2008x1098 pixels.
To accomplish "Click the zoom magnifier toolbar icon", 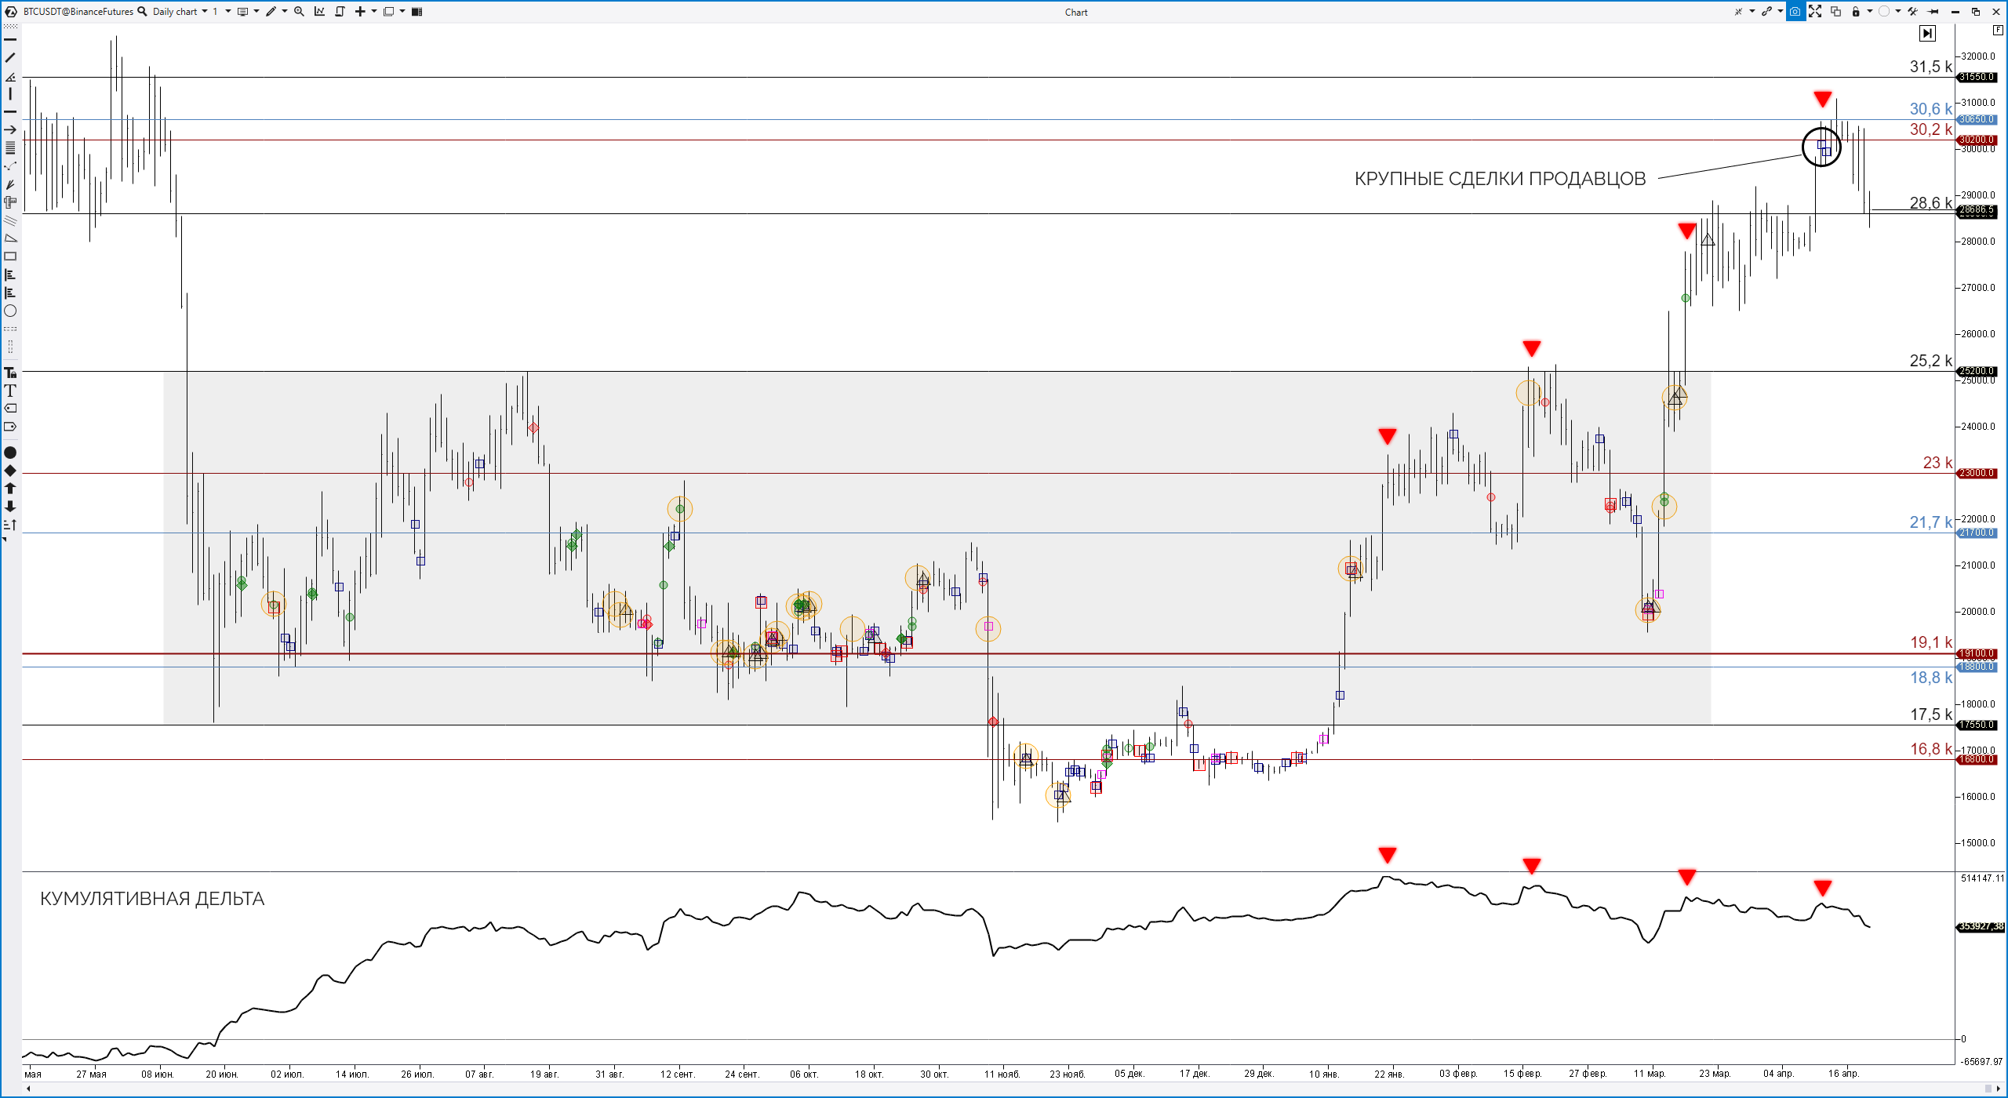I will pos(299,12).
